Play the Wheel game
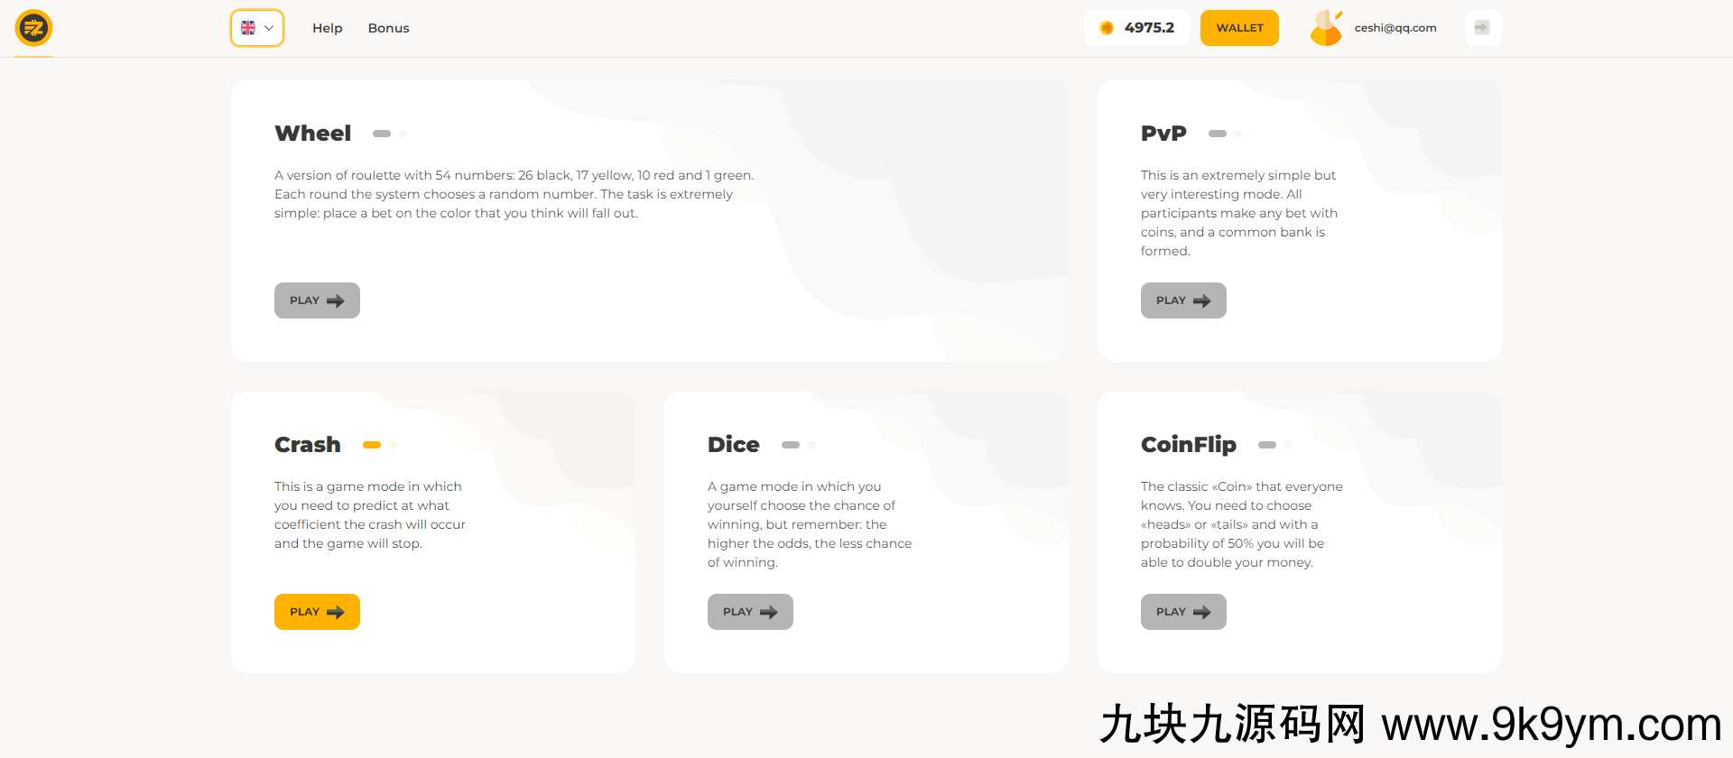Viewport: 1733px width, 758px height. [x=317, y=300]
